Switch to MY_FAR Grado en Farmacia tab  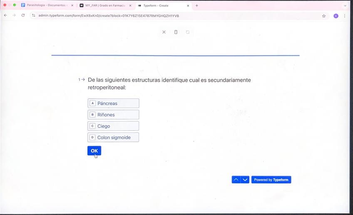104,5
